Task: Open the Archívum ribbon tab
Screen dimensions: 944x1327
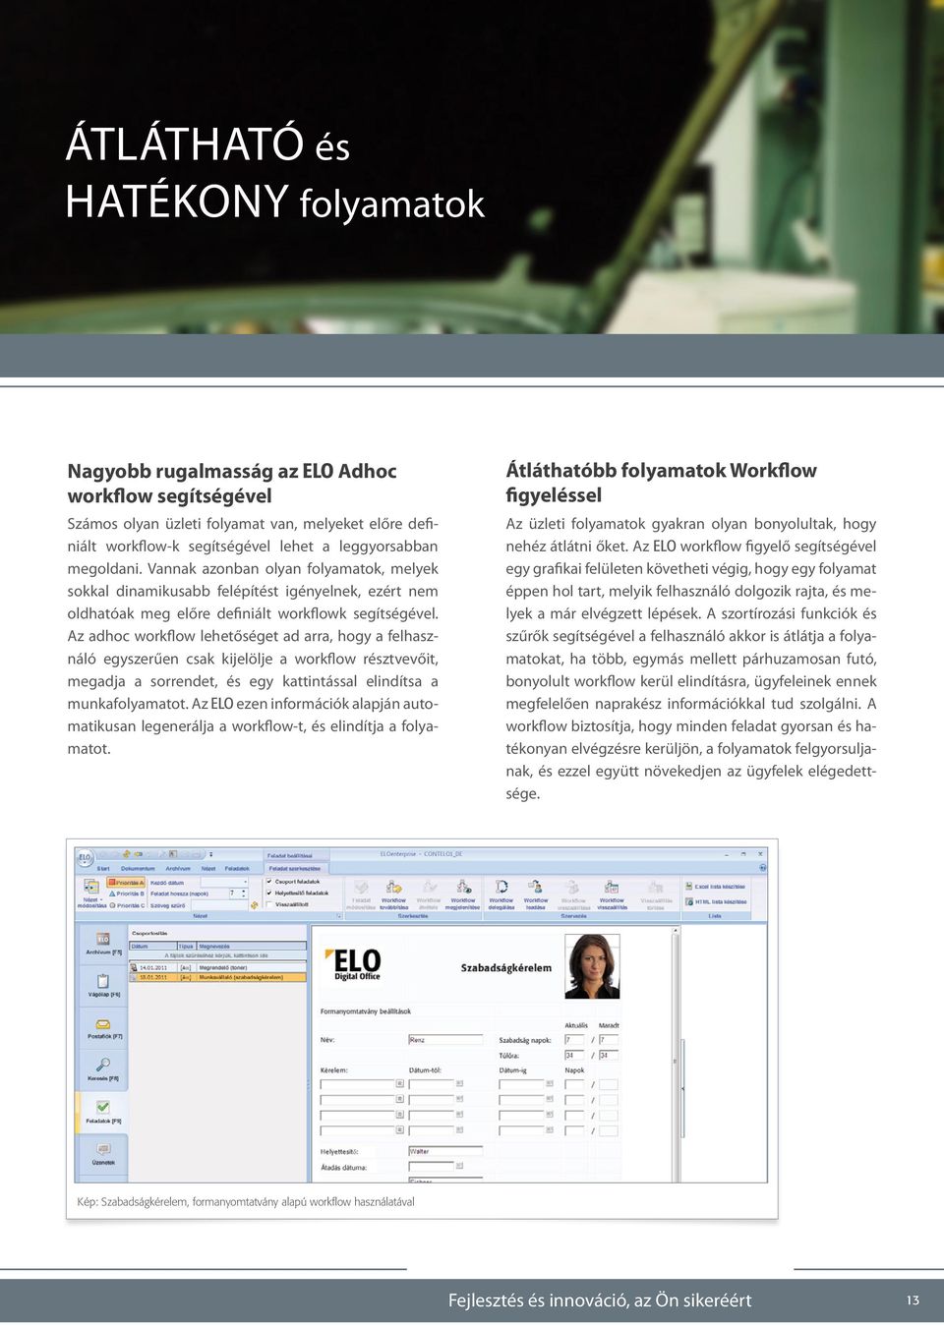Action: [x=178, y=869]
